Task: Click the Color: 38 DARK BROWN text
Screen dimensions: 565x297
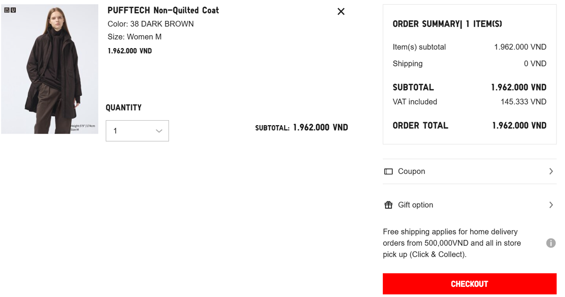Action: 151,24
